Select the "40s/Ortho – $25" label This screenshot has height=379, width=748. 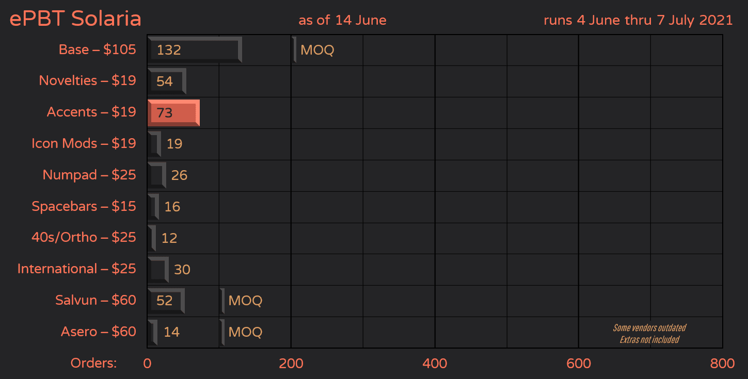(84, 237)
